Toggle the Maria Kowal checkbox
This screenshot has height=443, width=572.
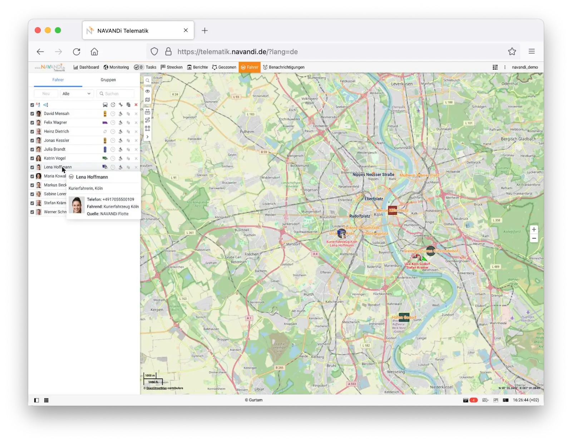(x=32, y=176)
